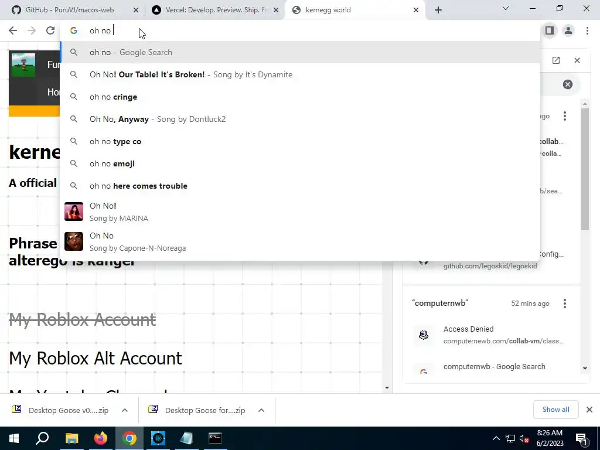Select 'oh no - Google Search' suggestion

(300, 52)
